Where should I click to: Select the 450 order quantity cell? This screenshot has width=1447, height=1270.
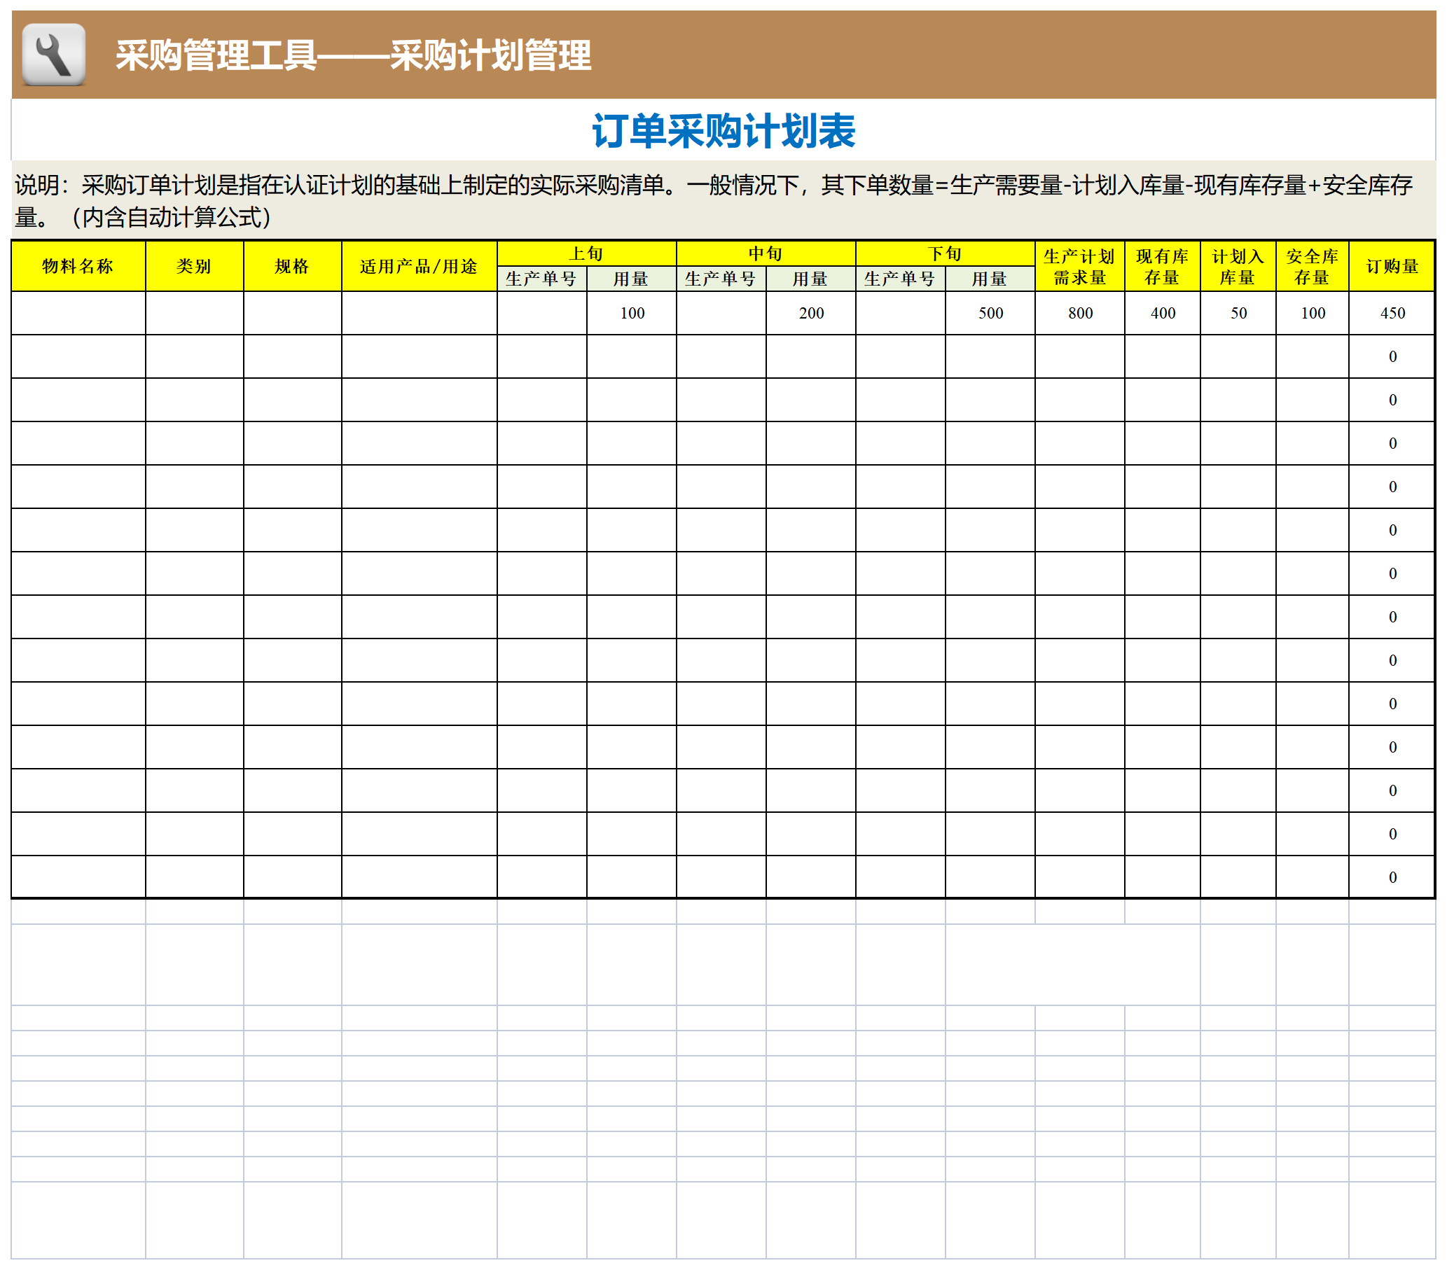pos(1392,313)
